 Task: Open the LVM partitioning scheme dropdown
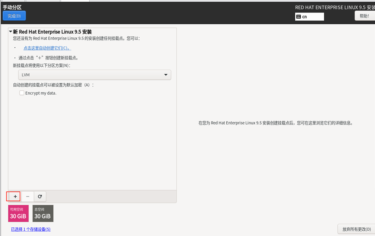[95, 75]
